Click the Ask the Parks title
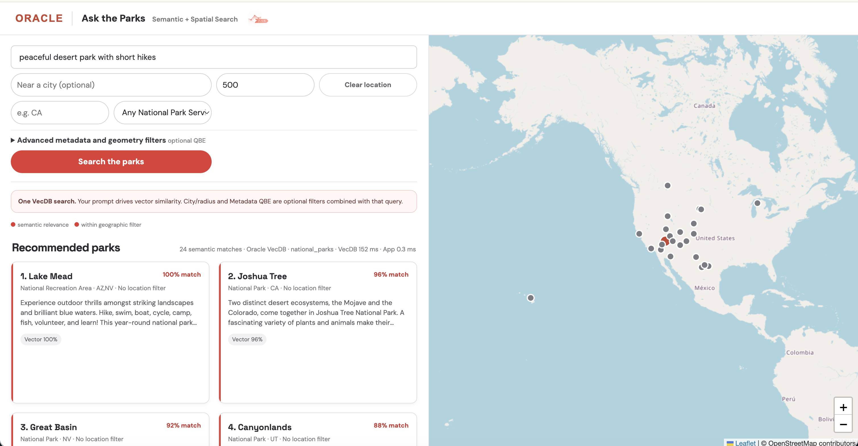Image resolution: width=858 pixels, height=446 pixels. point(113,18)
